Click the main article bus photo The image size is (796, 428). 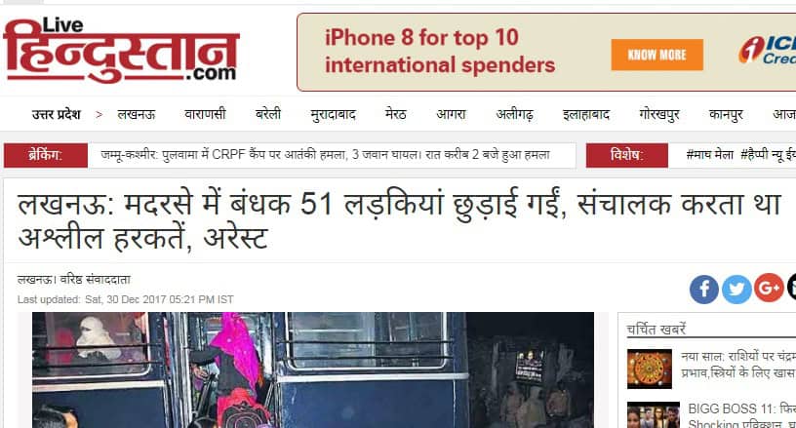[x=313, y=370]
